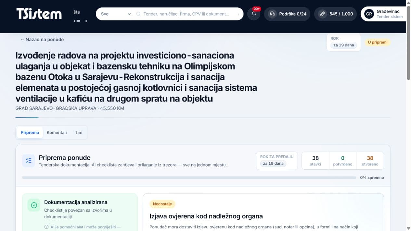The height and width of the screenshot is (231, 411).
Task: Click the info icon by AI je pomoćni alat
Action: (46, 227)
